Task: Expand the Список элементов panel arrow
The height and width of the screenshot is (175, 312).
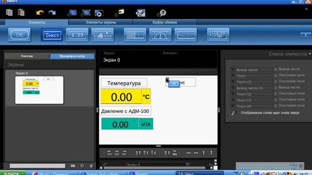Action: click(310, 54)
